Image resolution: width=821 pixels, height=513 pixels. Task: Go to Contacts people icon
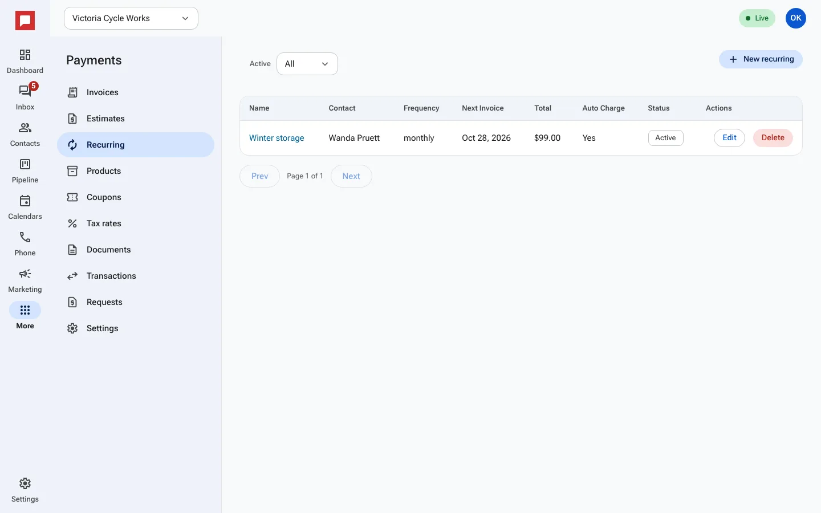(25, 128)
